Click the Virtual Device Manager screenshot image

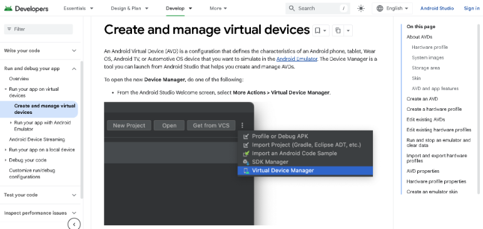coord(238,163)
